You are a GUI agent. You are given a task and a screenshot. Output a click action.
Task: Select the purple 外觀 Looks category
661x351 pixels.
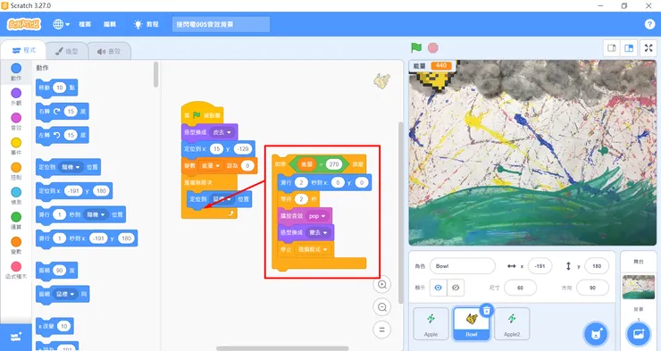coord(16,96)
